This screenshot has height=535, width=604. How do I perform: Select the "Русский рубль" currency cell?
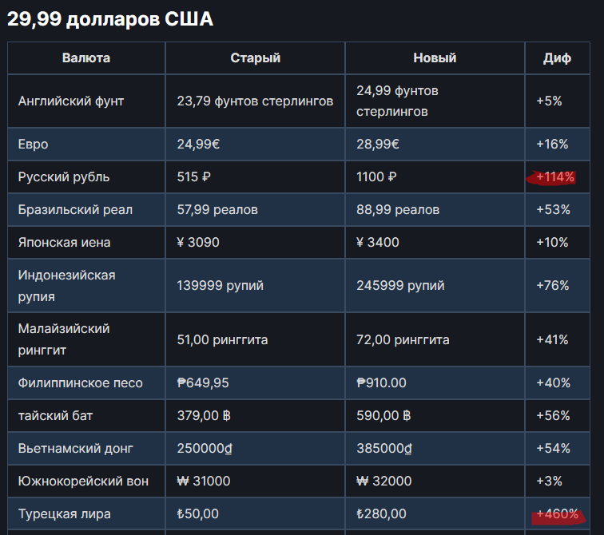pyautogui.click(x=64, y=177)
